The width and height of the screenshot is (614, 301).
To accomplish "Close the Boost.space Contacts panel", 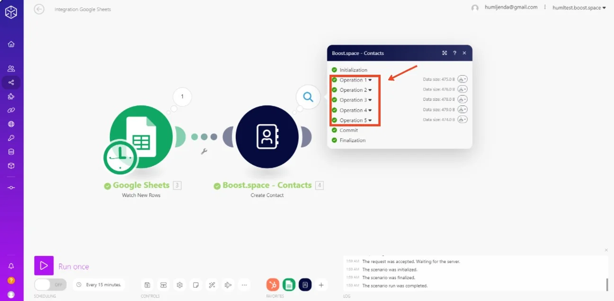I will [464, 53].
